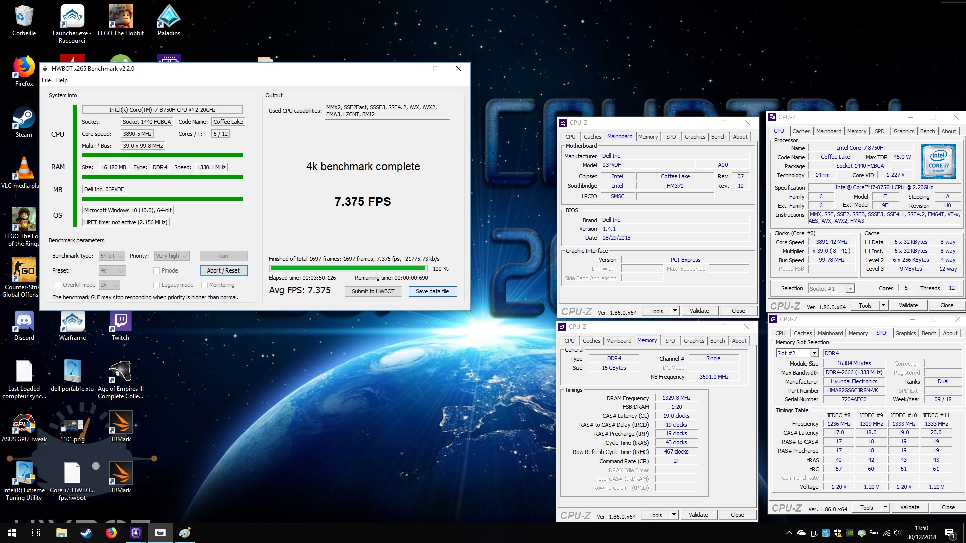966x543 pixels.
Task: Click Close in CPU-Z Memory window
Action: click(x=737, y=515)
